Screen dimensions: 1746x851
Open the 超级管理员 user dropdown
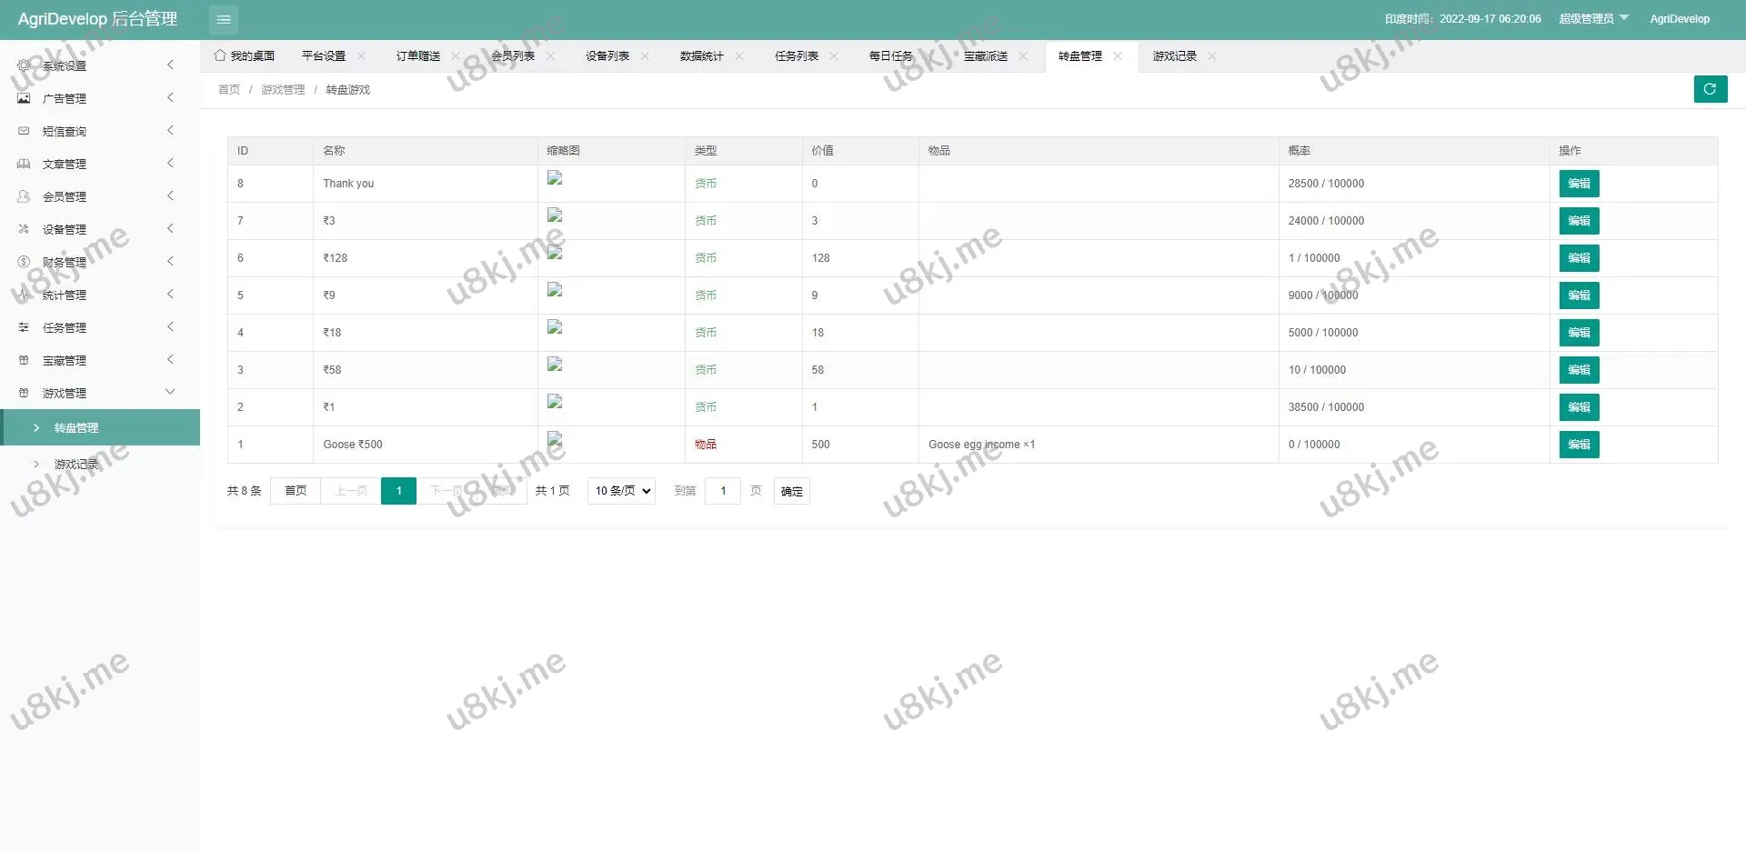coord(1593,19)
